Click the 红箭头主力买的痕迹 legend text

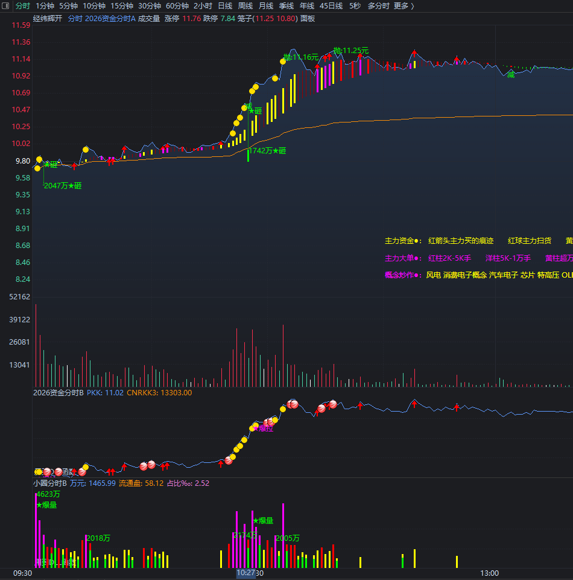point(461,241)
